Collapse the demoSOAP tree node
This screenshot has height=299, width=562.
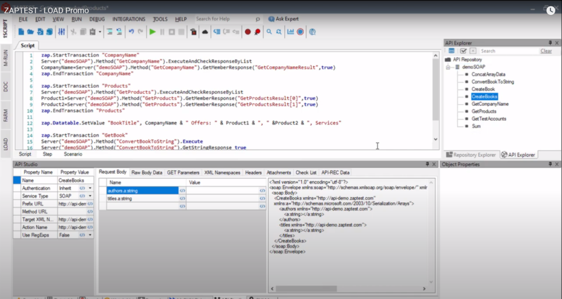tap(448, 67)
